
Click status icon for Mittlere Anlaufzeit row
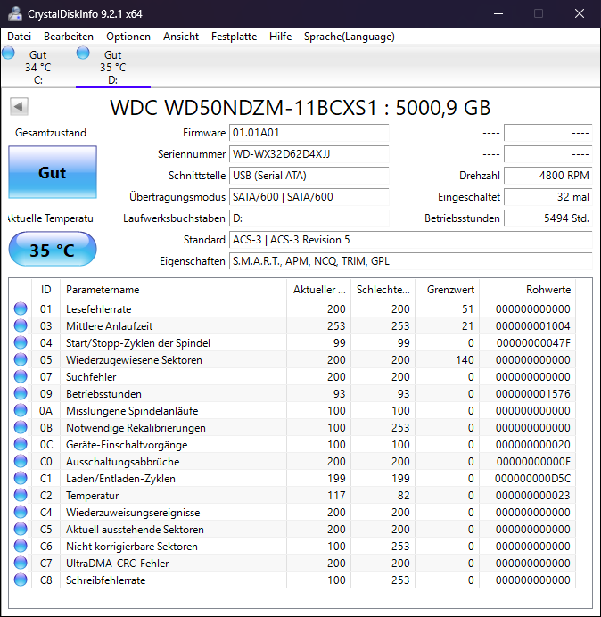click(21, 325)
